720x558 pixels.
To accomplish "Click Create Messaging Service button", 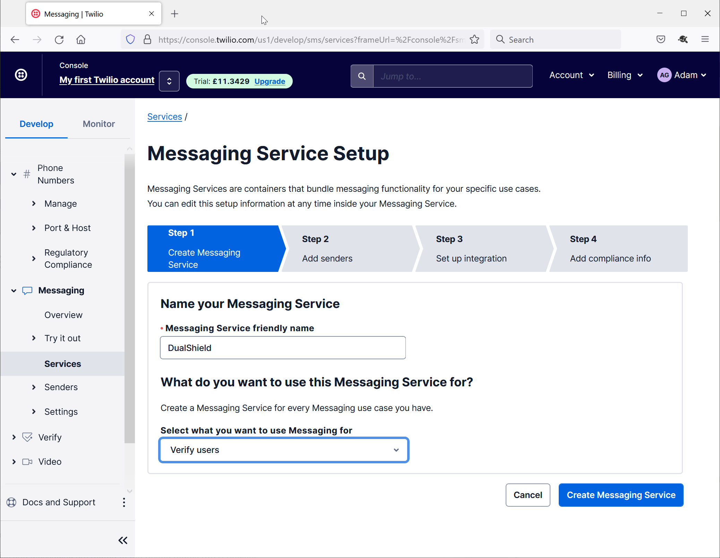I will point(621,495).
